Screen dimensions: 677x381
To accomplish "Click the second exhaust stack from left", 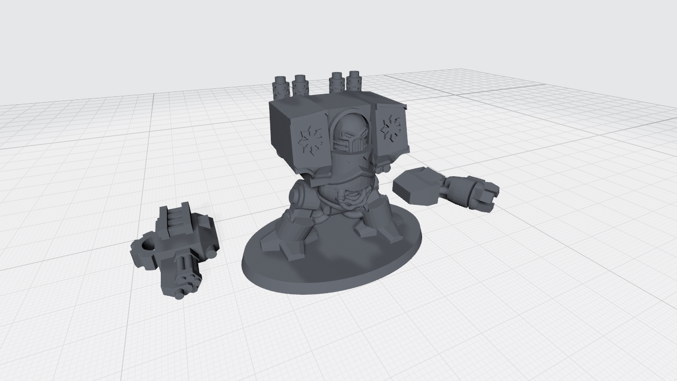I will (x=300, y=85).
